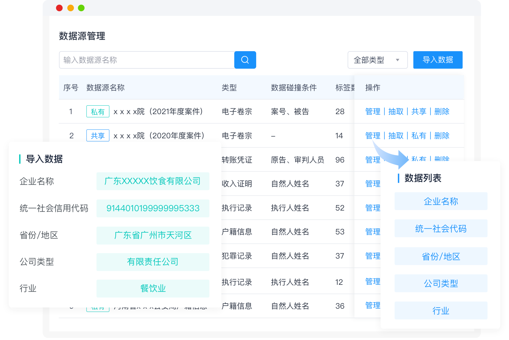Click the 广东XXXXX饮食有限公司 value field

[x=152, y=181]
